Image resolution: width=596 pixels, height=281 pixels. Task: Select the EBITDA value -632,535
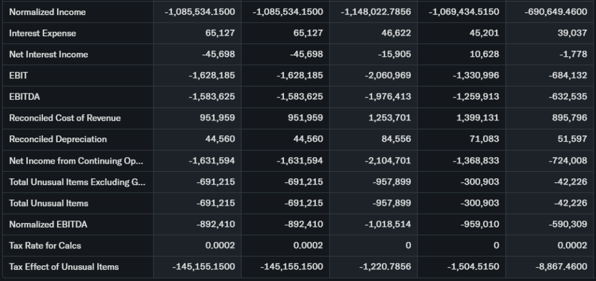[x=567, y=97]
